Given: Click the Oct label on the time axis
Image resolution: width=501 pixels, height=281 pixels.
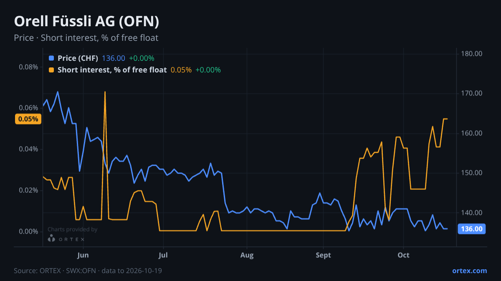Looking at the screenshot, I should click(403, 255).
